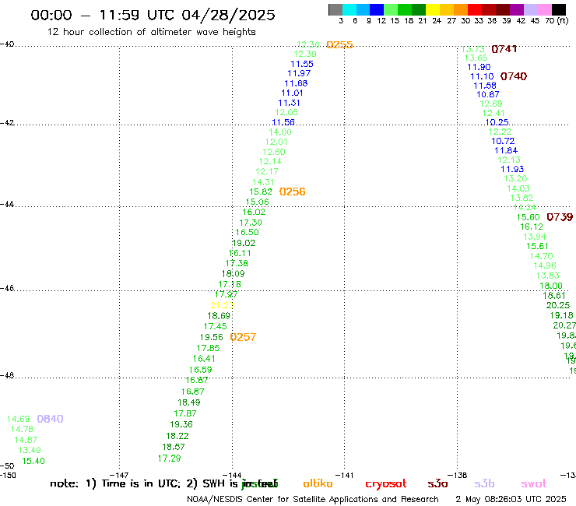576x506 pixels.
Task: Select the timestamp '2 May 08:26:03 UTC 2025'
Action: 511,499
